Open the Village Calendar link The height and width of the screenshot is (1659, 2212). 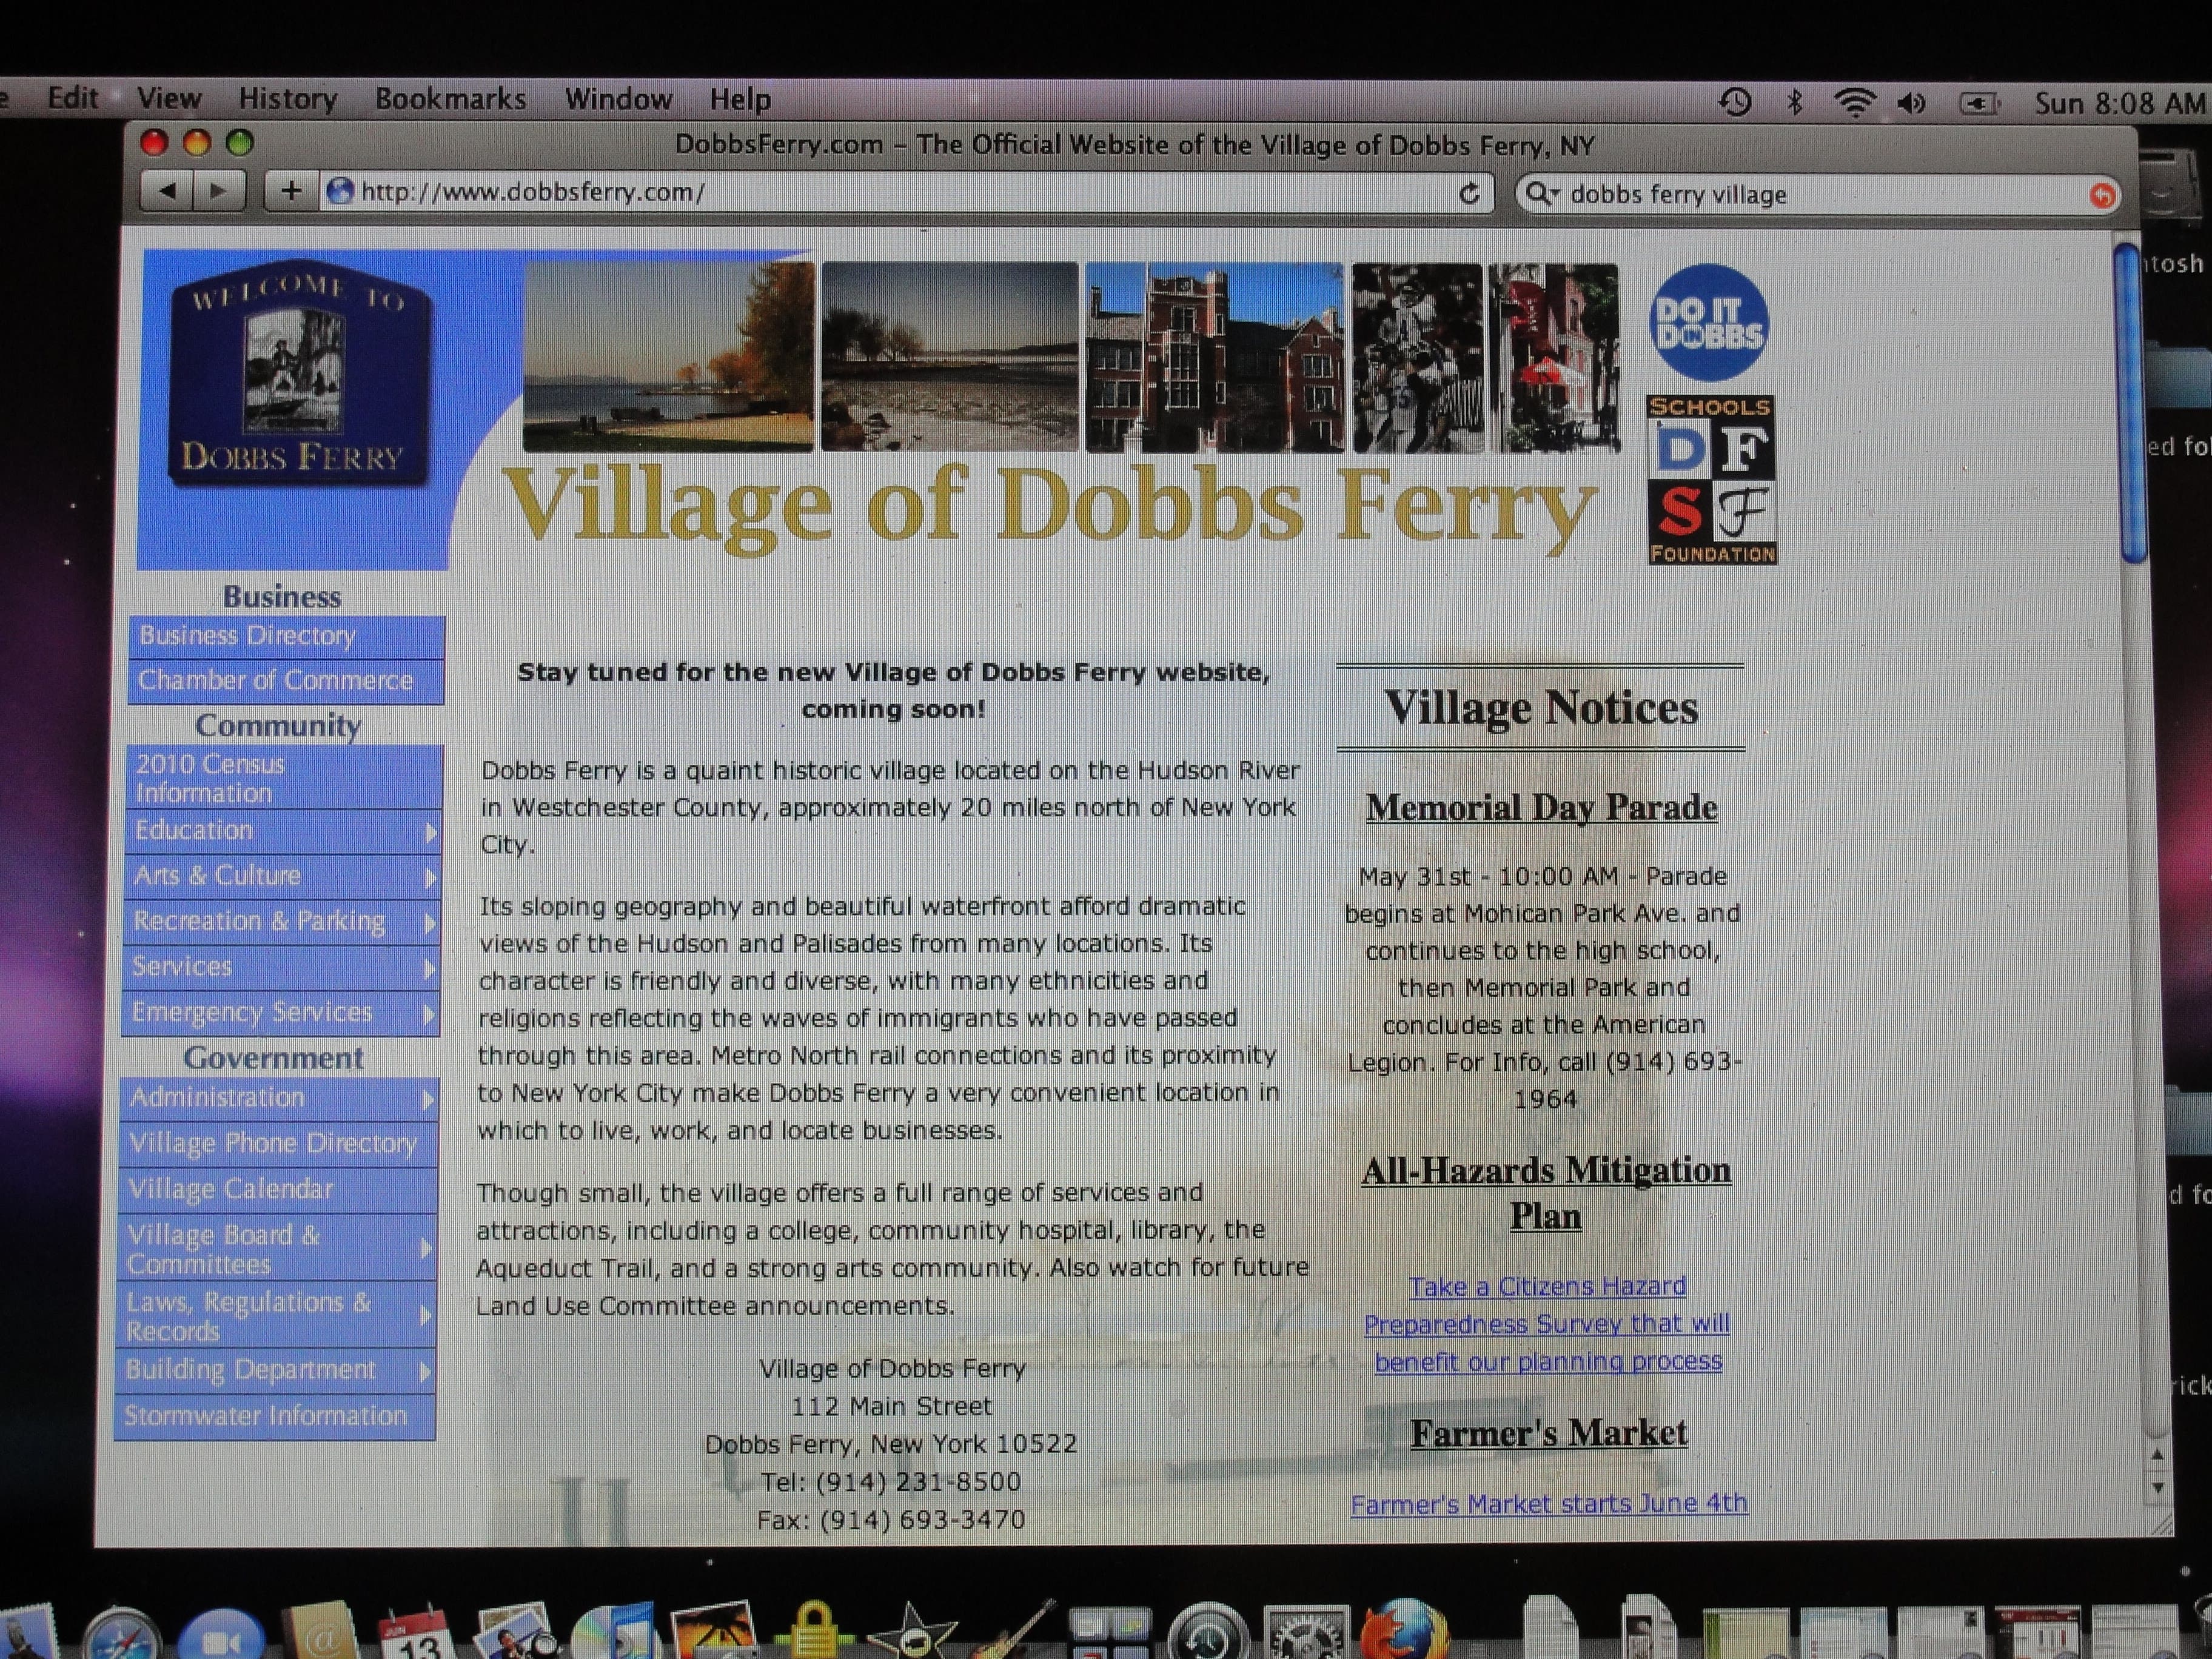coord(277,1190)
